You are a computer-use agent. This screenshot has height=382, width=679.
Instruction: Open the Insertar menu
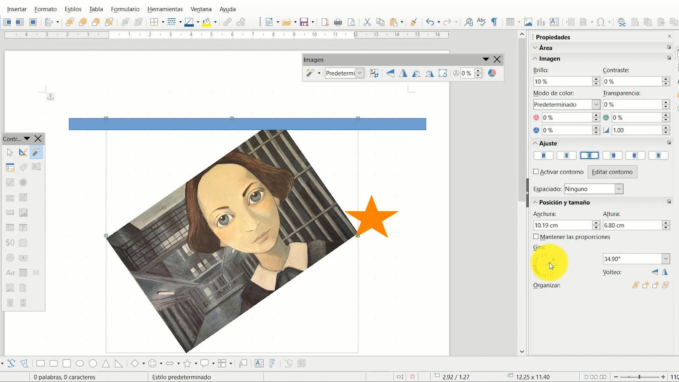(x=17, y=9)
